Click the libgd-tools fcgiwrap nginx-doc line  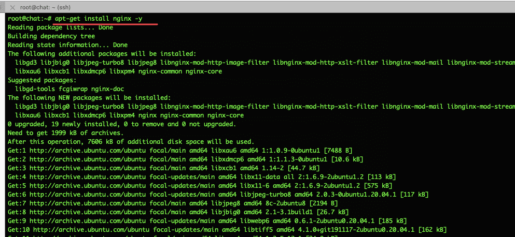point(69,89)
